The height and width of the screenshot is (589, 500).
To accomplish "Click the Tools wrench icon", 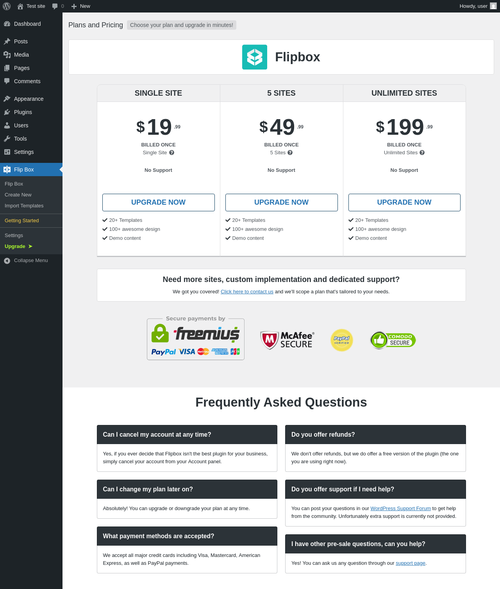I will [x=7, y=139].
